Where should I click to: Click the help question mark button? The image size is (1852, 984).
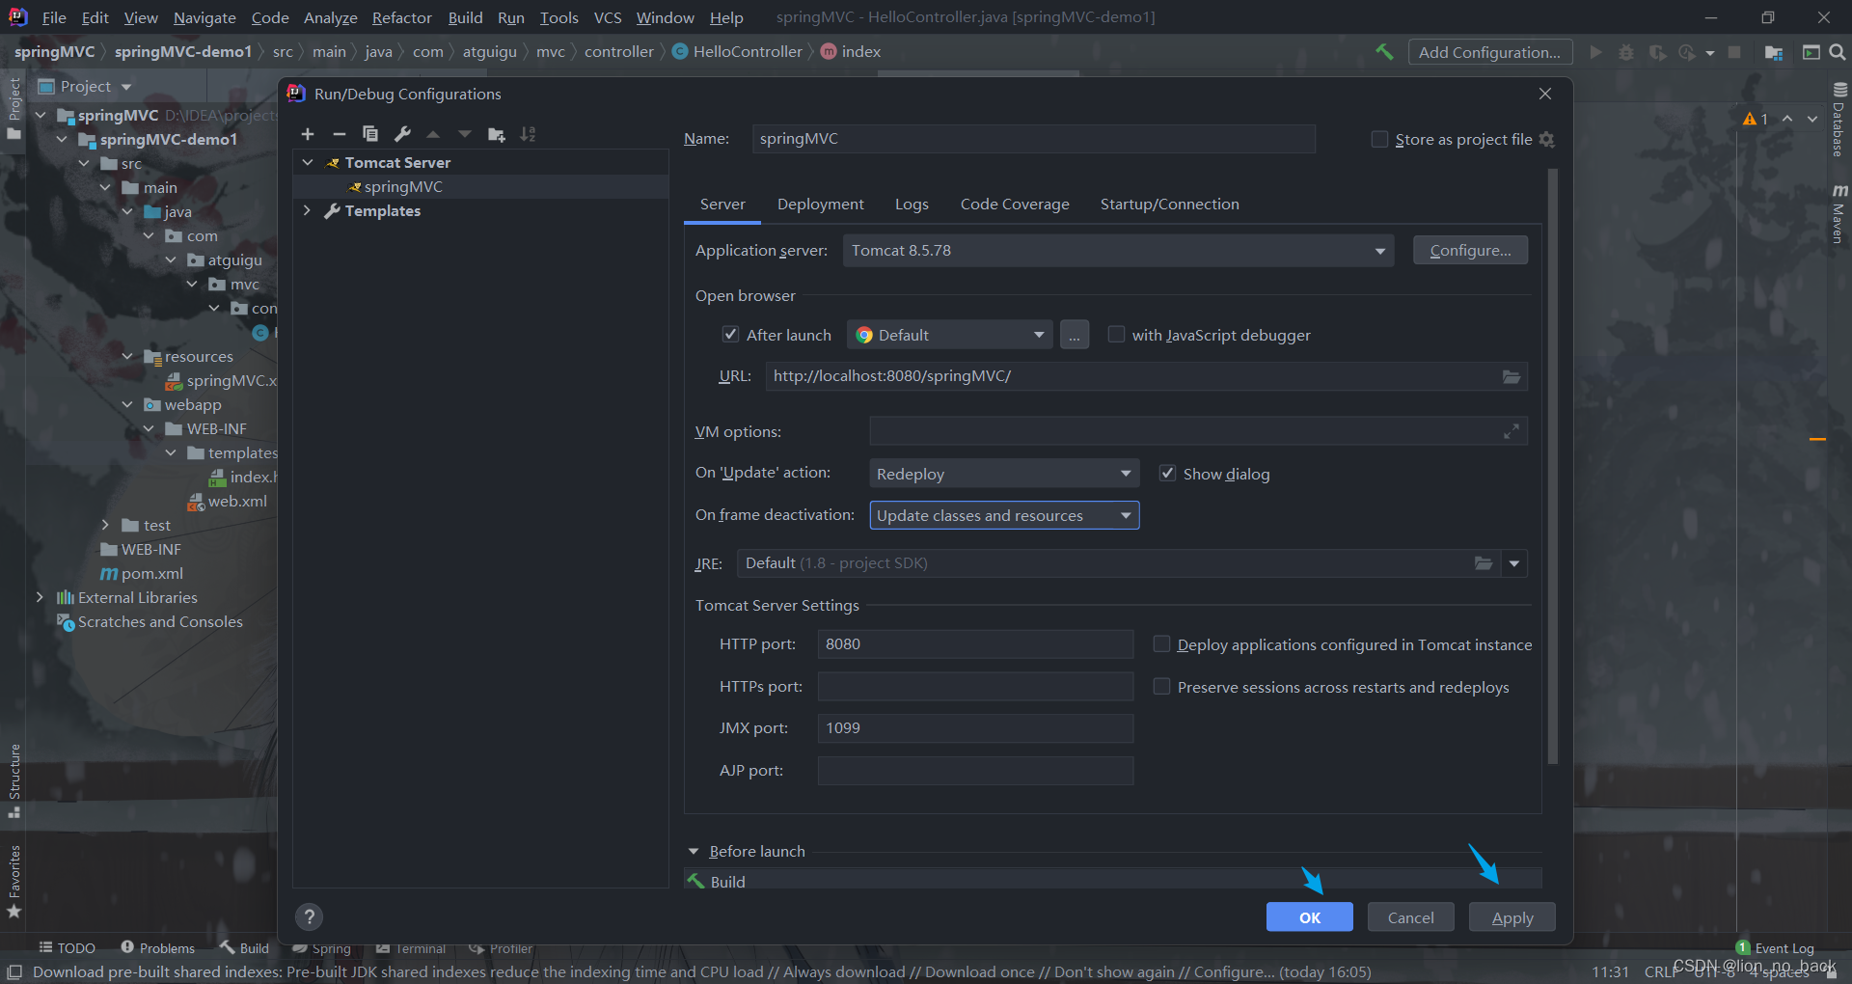[x=309, y=917]
